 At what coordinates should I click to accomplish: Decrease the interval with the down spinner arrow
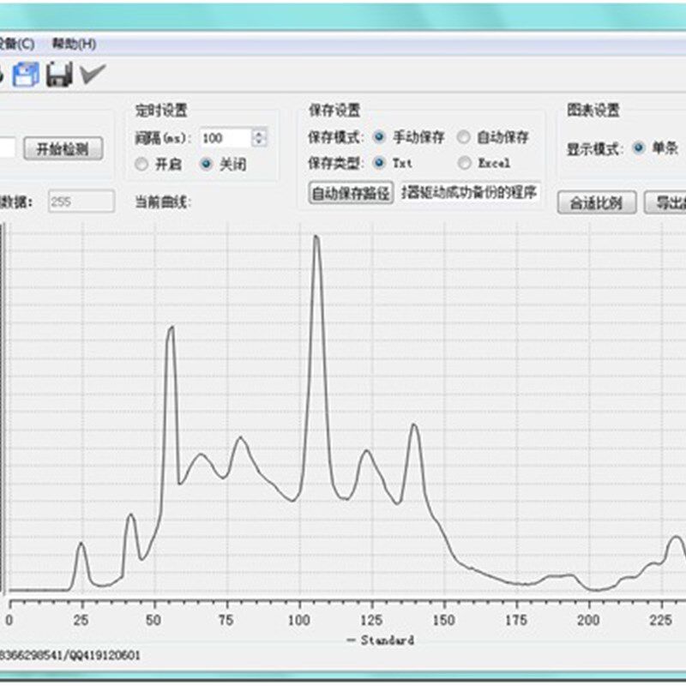tap(260, 142)
